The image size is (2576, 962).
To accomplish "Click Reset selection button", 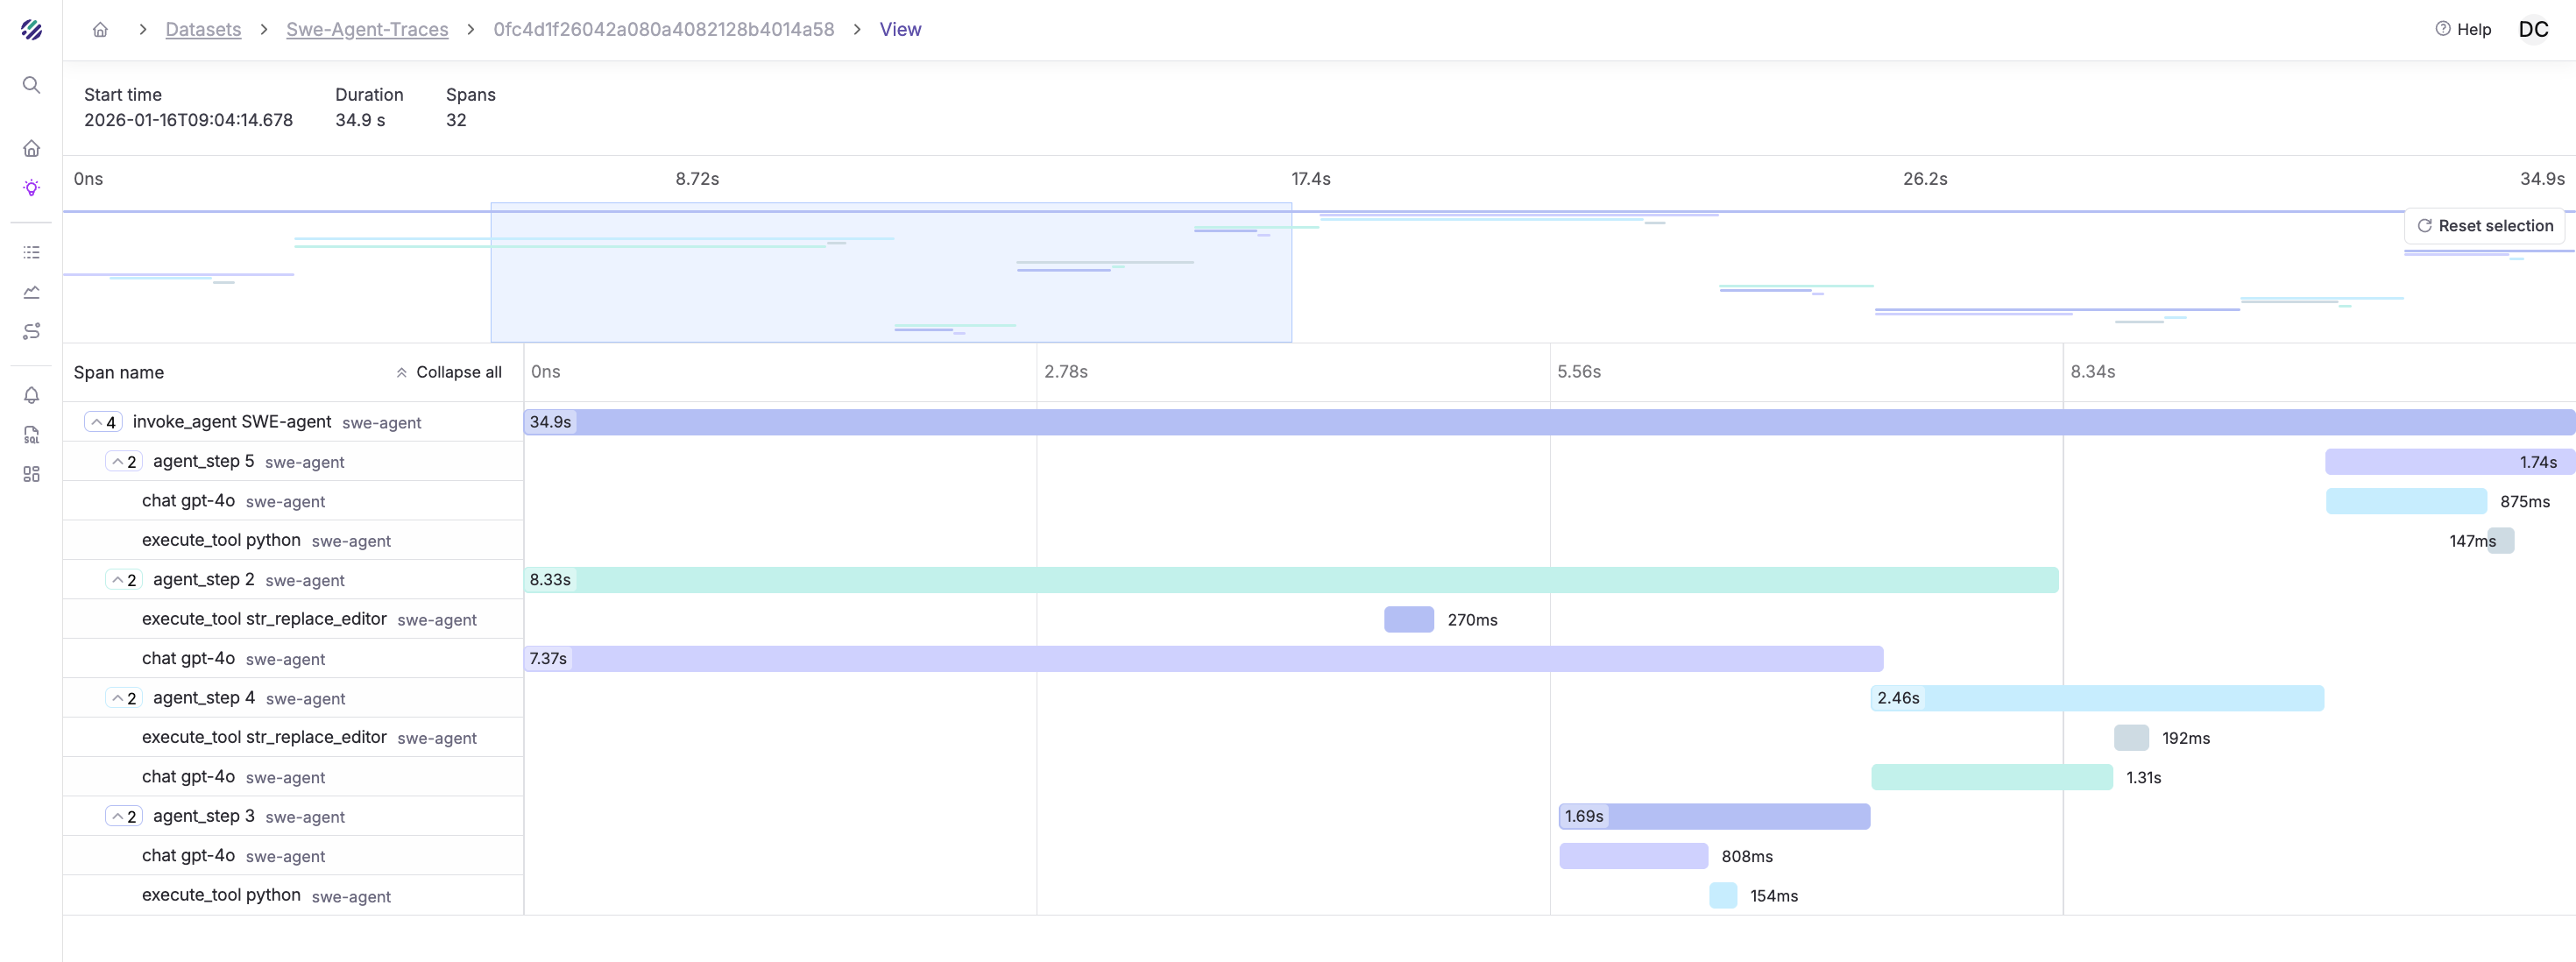I will point(2484,226).
